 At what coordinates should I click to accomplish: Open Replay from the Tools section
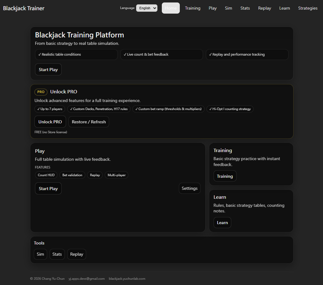pyautogui.click(x=77, y=254)
